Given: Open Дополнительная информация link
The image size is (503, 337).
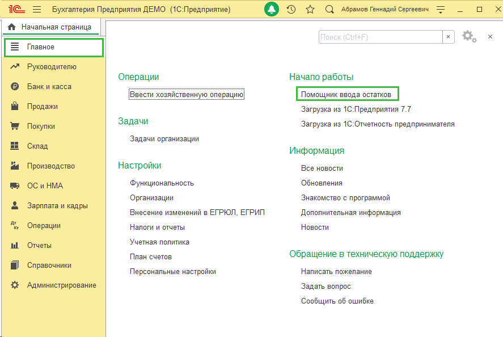Looking at the screenshot, I should pos(351,213).
